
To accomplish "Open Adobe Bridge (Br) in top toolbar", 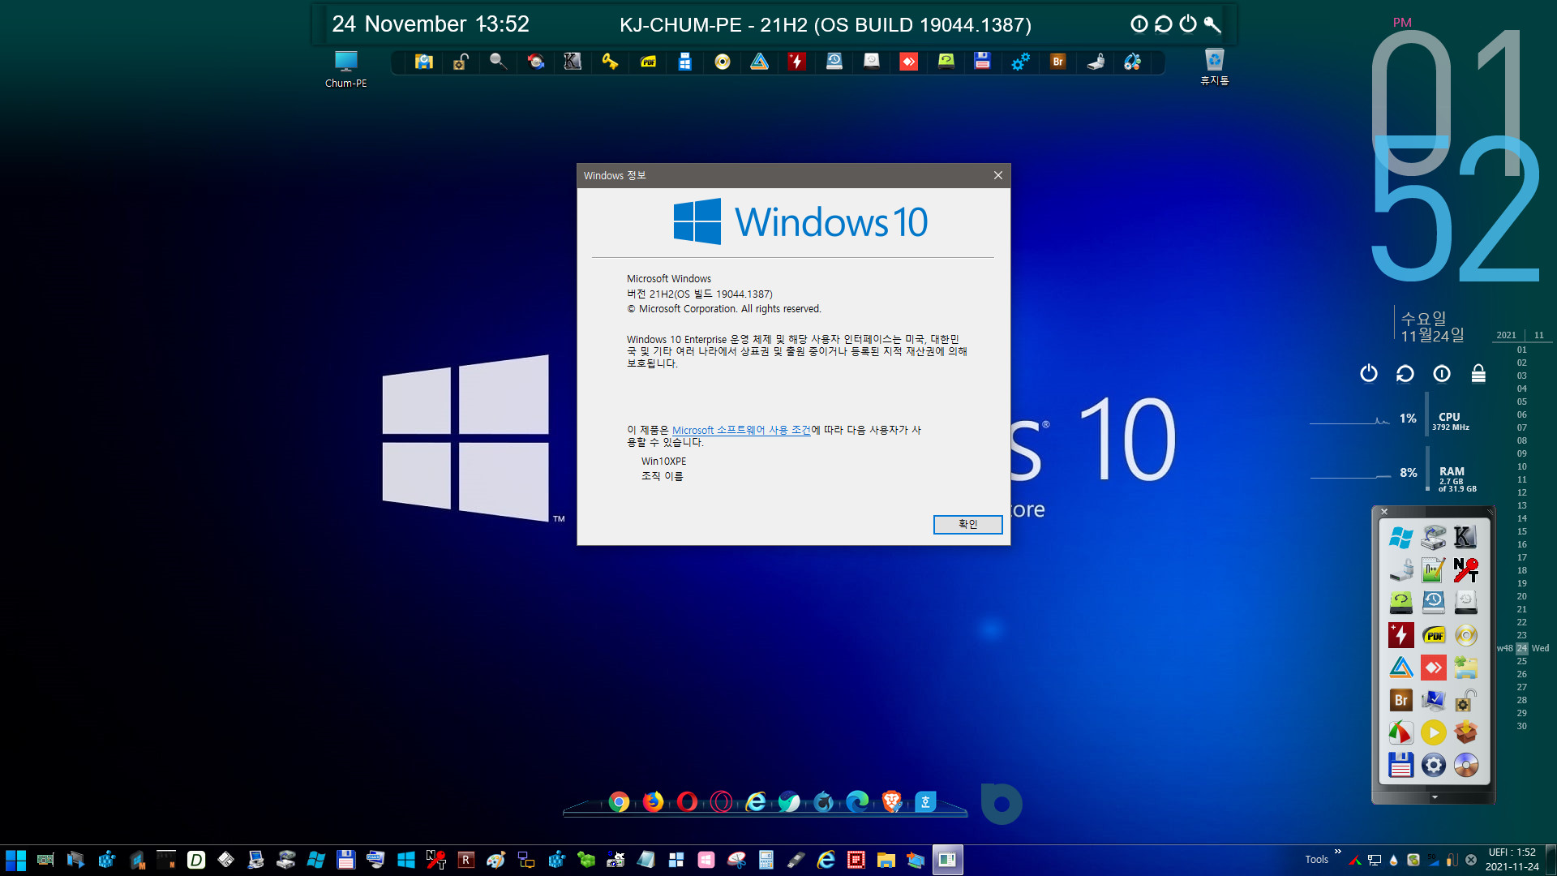I will [1057, 62].
